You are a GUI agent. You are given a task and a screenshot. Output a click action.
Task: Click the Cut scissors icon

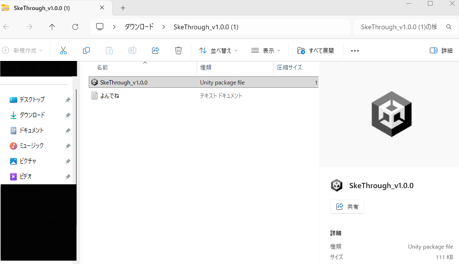point(63,50)
